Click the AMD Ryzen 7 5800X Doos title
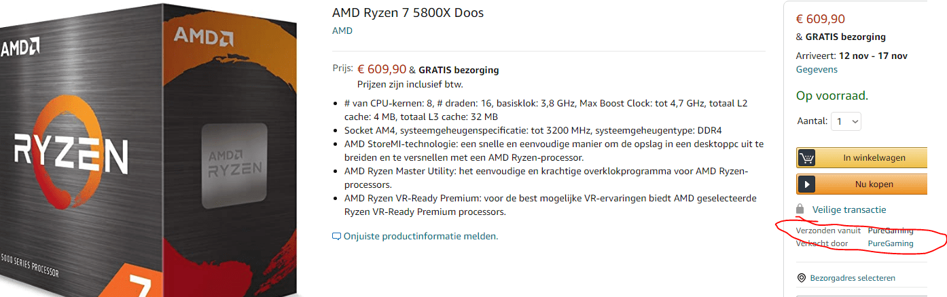 click(408, 13)
